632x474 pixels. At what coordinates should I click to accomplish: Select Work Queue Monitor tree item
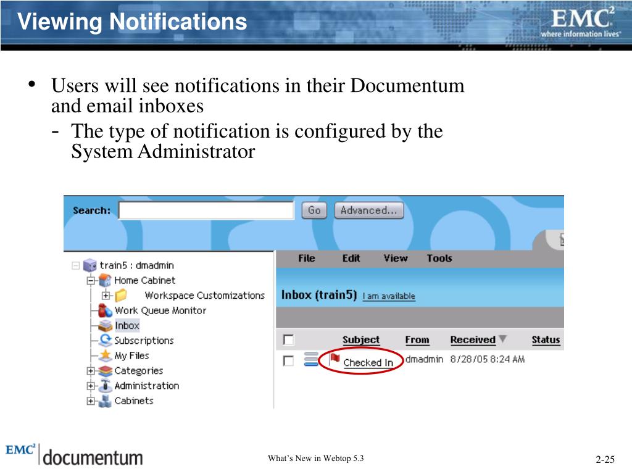click(160, 310)
